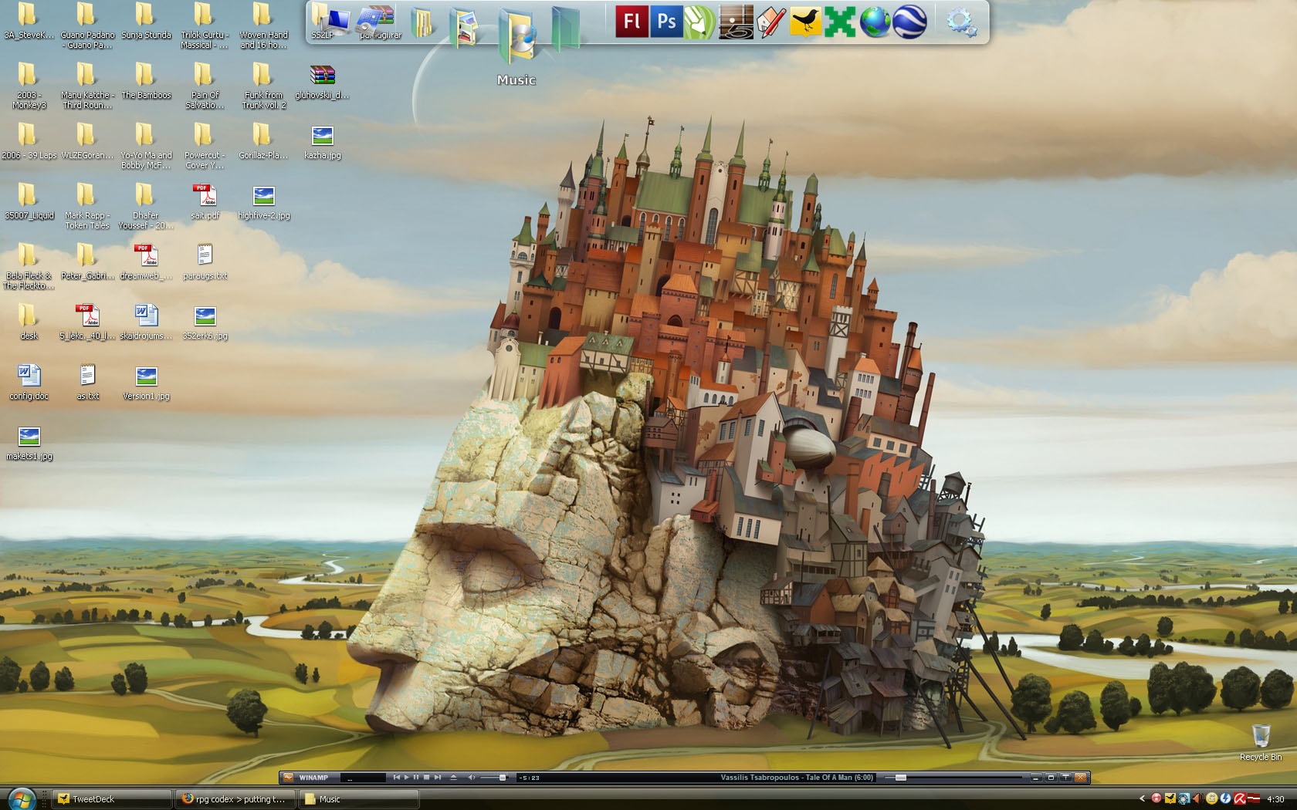The height and width of the screenshot is (810, 1297).
Task: Open config.doc on the desktop
Action: click(x=29, y=383)
